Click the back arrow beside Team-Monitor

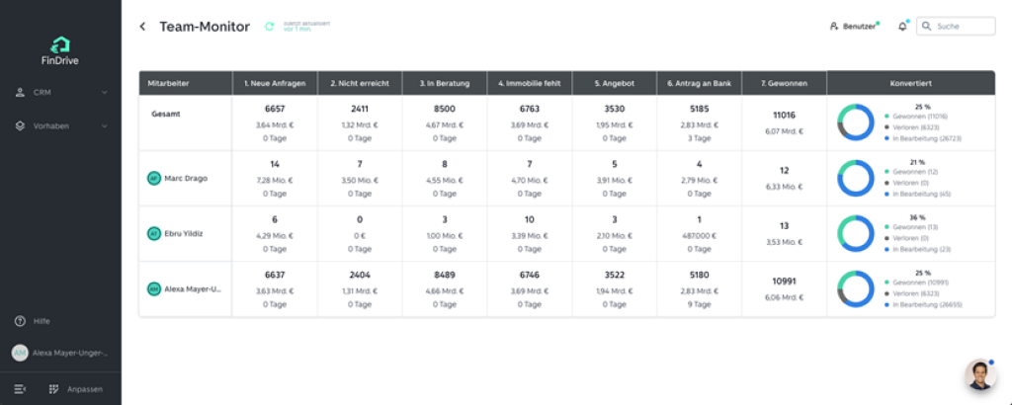[x=142, y=27]
